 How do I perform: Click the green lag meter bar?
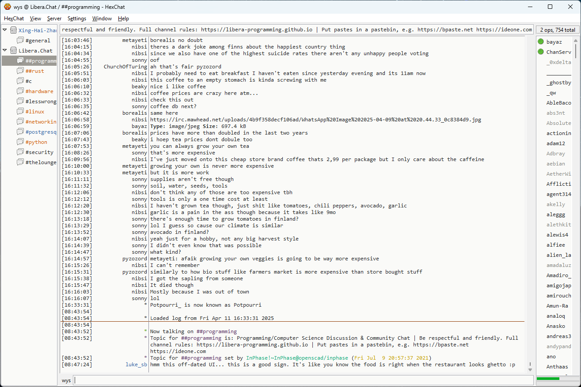coord(548,379)
